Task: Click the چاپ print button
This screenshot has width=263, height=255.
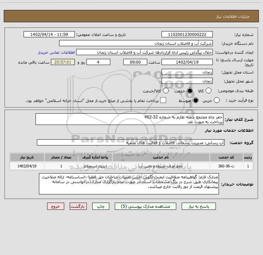Action: (101, 206)
